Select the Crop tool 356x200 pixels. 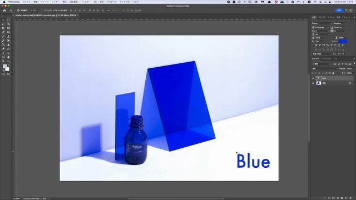click(x=3, y=28)
